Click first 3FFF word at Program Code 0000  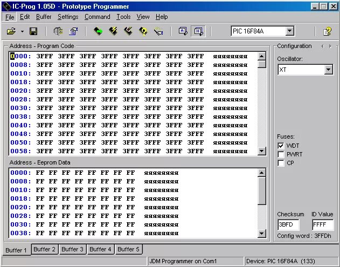[x=45, y=56]
